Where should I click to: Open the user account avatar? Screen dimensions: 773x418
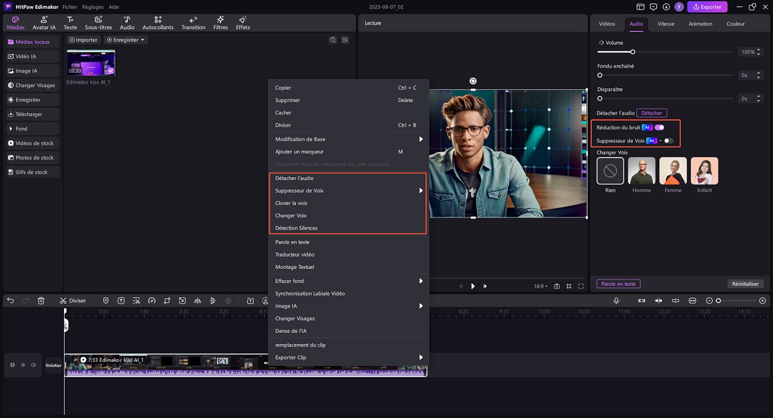pyautogui.click(x=679, y=7)
